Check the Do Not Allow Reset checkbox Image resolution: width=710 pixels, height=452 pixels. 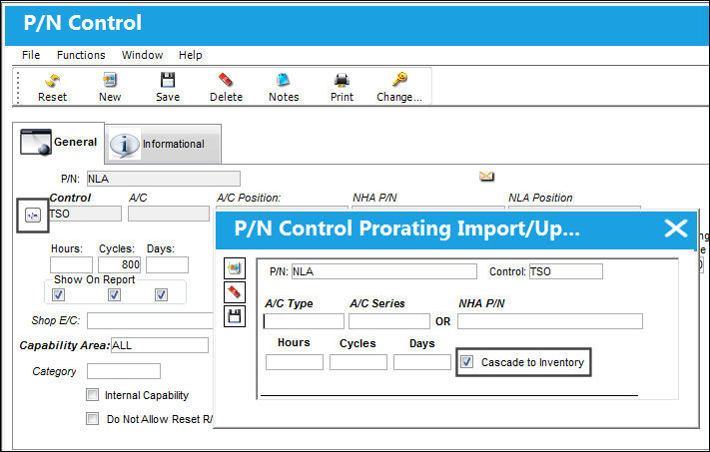[93, 418]
